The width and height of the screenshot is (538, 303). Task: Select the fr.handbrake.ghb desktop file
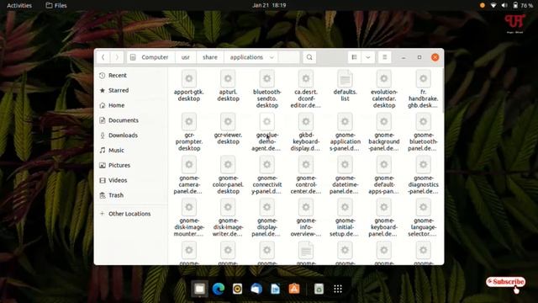click(423, 89)
